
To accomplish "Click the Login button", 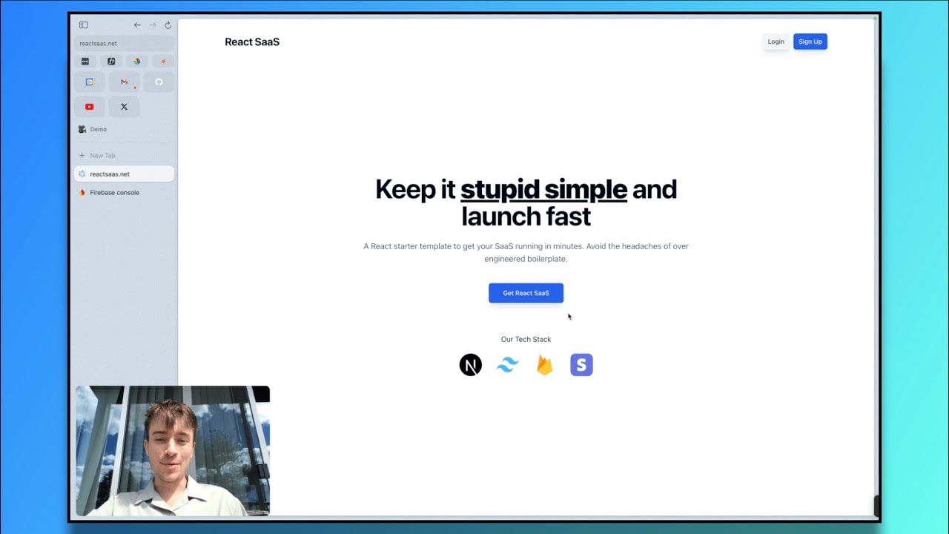I will pyautogui.click(x=776, y=42).
